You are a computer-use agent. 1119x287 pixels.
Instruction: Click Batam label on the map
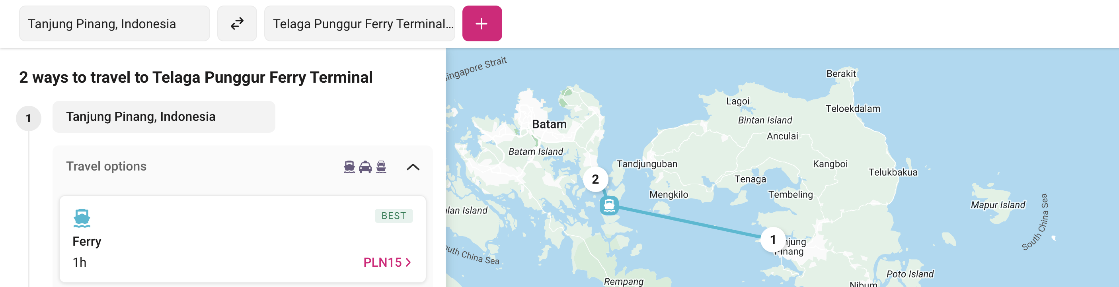(x=549, y=124)
